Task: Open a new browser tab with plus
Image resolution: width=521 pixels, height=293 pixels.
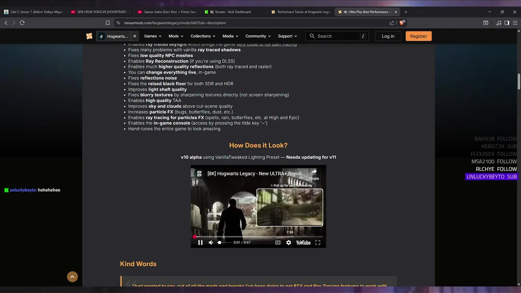Action: (x=406, y=12)
